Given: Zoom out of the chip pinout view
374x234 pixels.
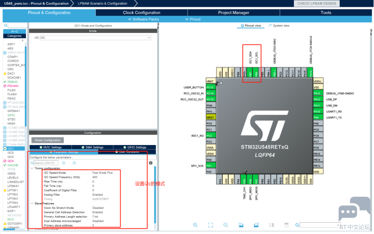Looking at the screenshot, I should 225,225.
